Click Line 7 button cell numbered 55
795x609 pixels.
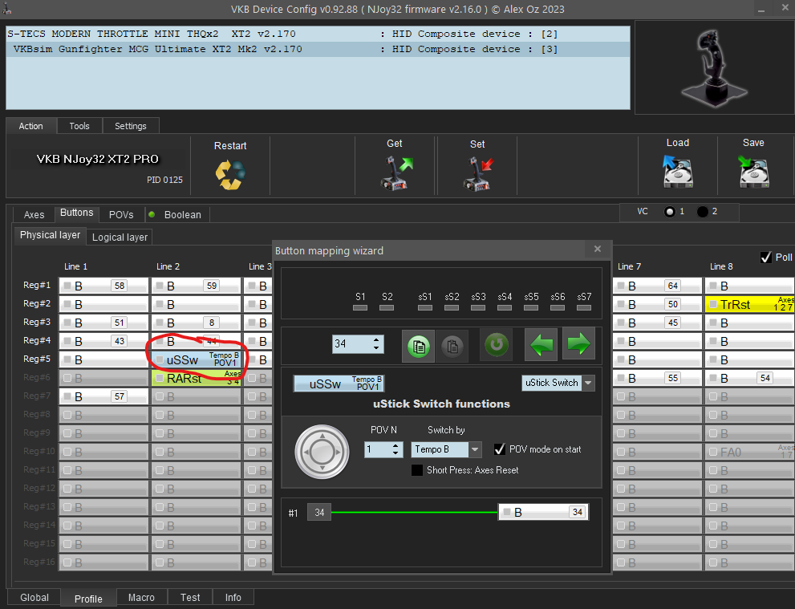(x=658, y=378)
